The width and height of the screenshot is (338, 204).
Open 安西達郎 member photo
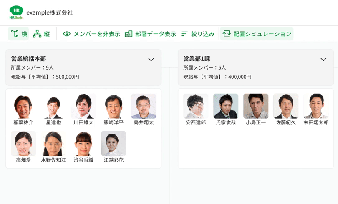click(x=196, y=106)
